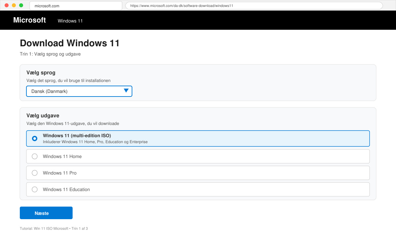Viewport: 396px width, 238px height.
Task: Choose the Windows 11 Pro edition
Action: pyautogui.click(x=198, y=173)
